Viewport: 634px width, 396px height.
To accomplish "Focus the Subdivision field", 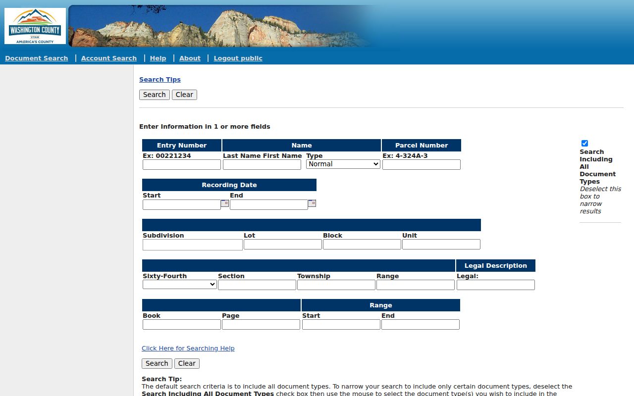I will (x=193, y=245).
